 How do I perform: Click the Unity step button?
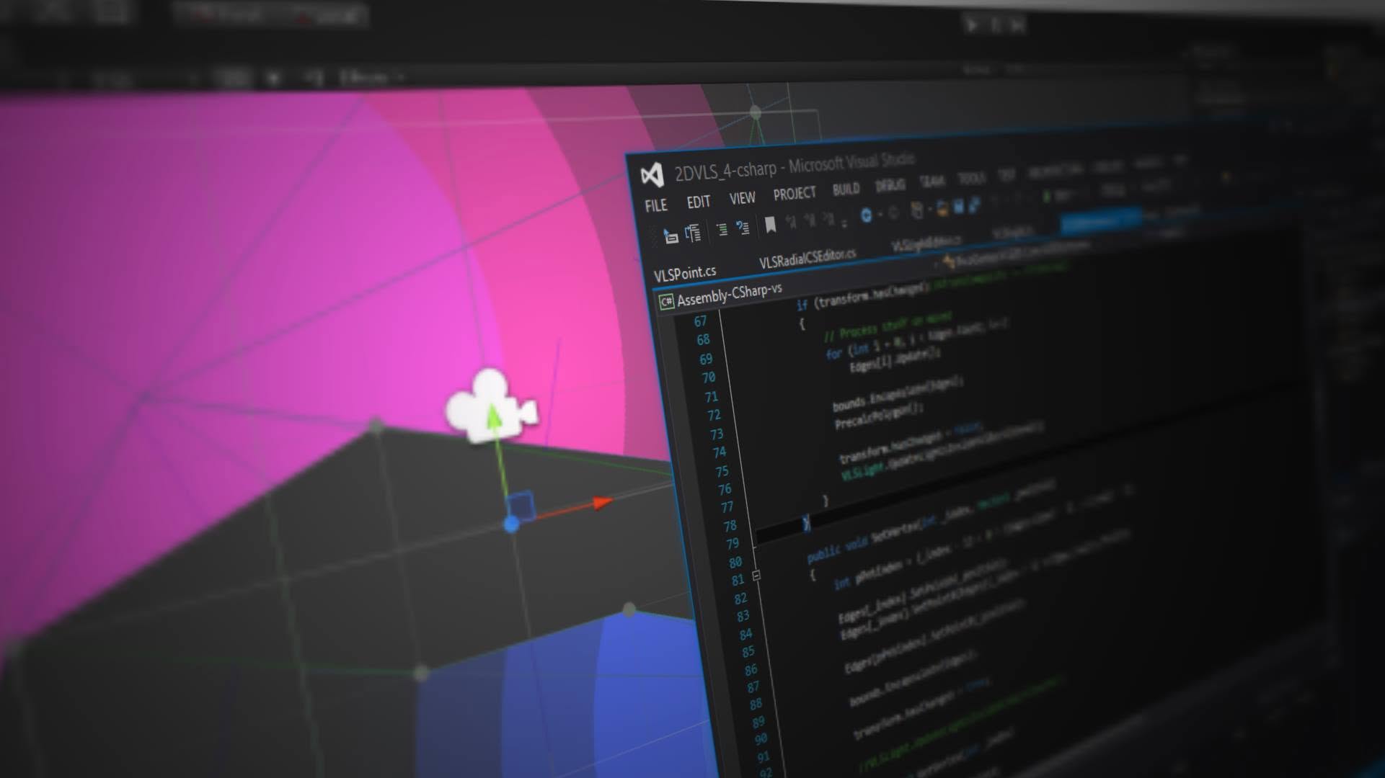click(1017, 26)
